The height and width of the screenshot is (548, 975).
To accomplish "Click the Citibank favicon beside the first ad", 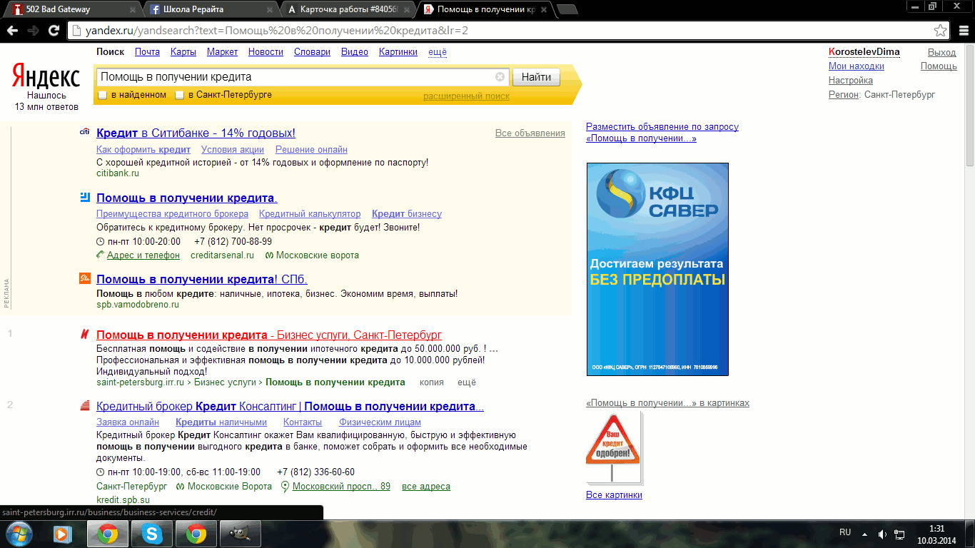I will point(84,132).
